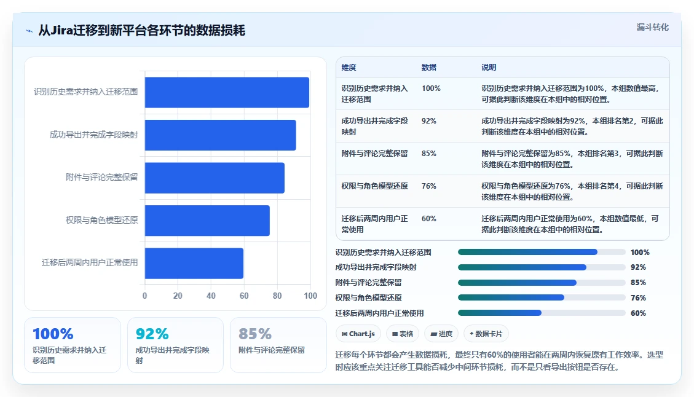Click the 92% data card
This screenshot has height=397, width=694.
coord(175,345)
